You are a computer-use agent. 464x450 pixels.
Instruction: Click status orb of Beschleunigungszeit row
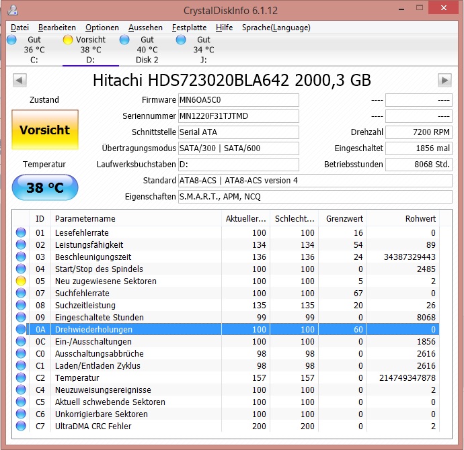21,257
